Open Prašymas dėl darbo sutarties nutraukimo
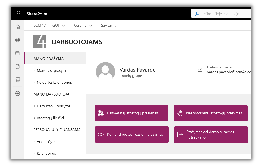Image resolution: width=262 pixels, height=166 pixels. pyautogui.click(x=211, y=135)
